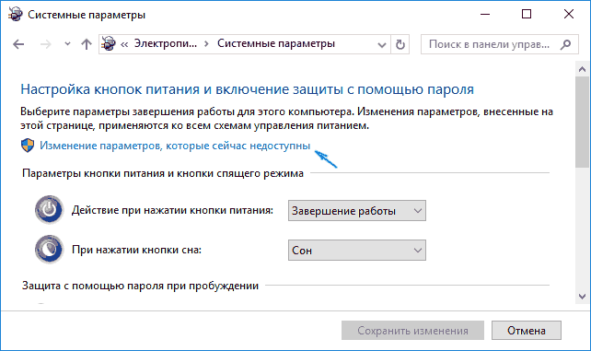Open the power button action dropdown
The height and width of the screenshot is (351, 591).
tap(357, 211)
